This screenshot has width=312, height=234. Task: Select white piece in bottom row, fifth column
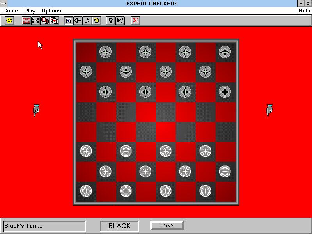point(165,191)
